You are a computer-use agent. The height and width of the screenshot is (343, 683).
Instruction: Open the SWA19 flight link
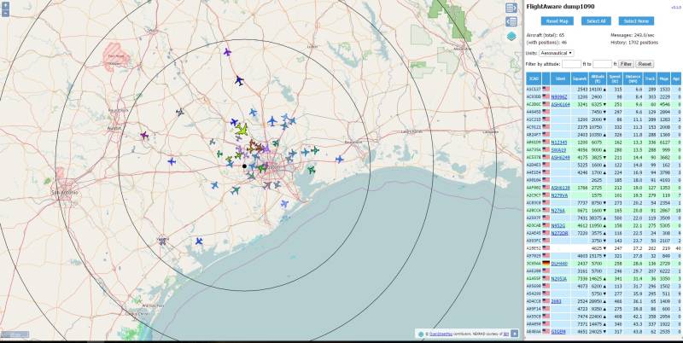[559, 149]
